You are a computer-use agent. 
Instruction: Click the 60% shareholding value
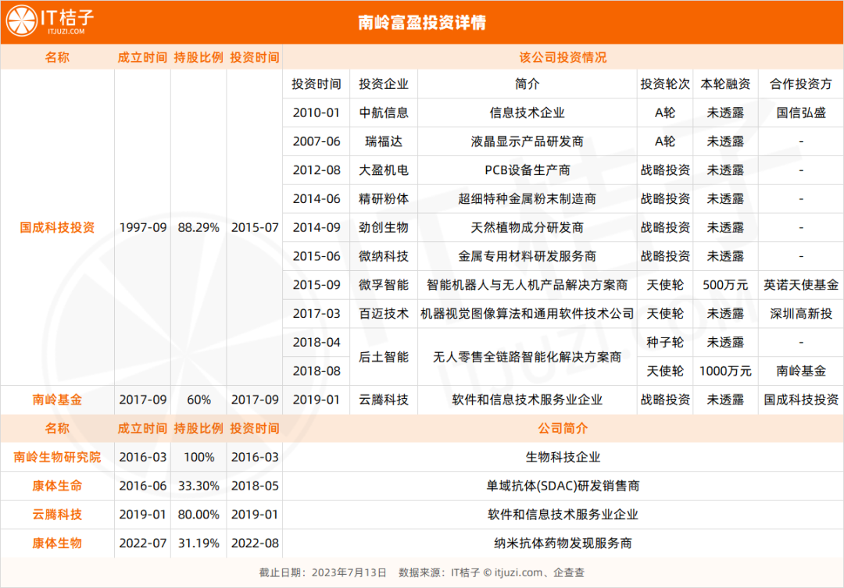[198, 400]
